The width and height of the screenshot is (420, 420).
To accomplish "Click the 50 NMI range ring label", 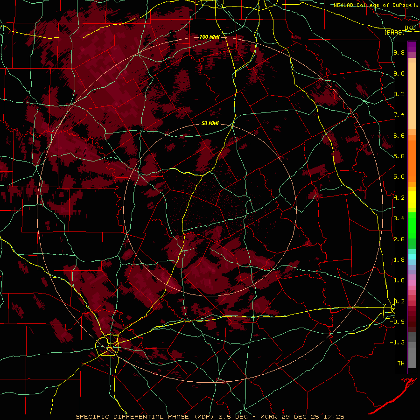I will (210, 123).
